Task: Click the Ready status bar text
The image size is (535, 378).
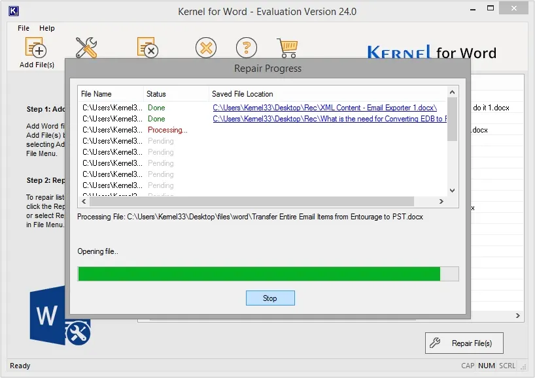Action: point(20,366)
